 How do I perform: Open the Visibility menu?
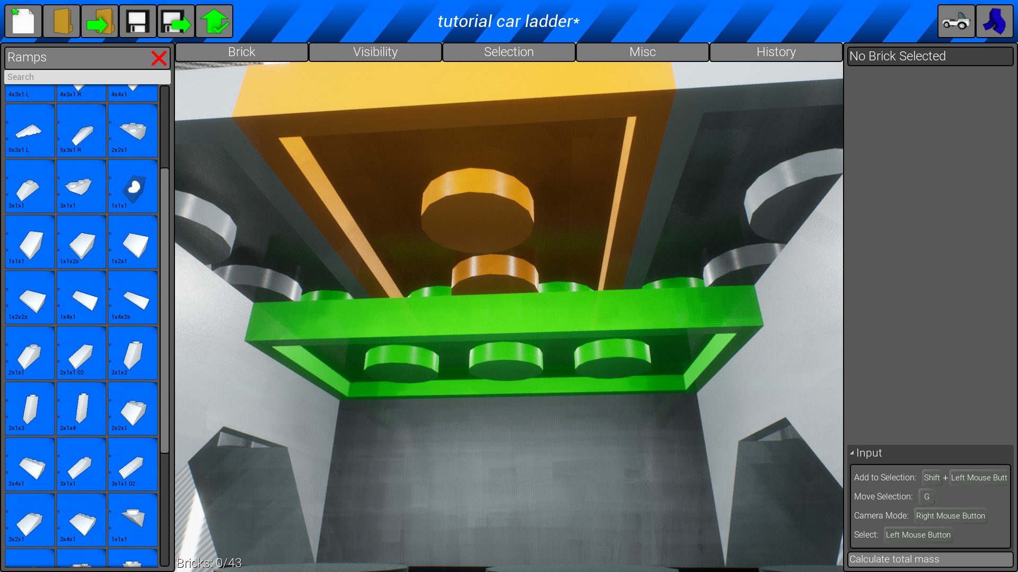coord(375,52)
